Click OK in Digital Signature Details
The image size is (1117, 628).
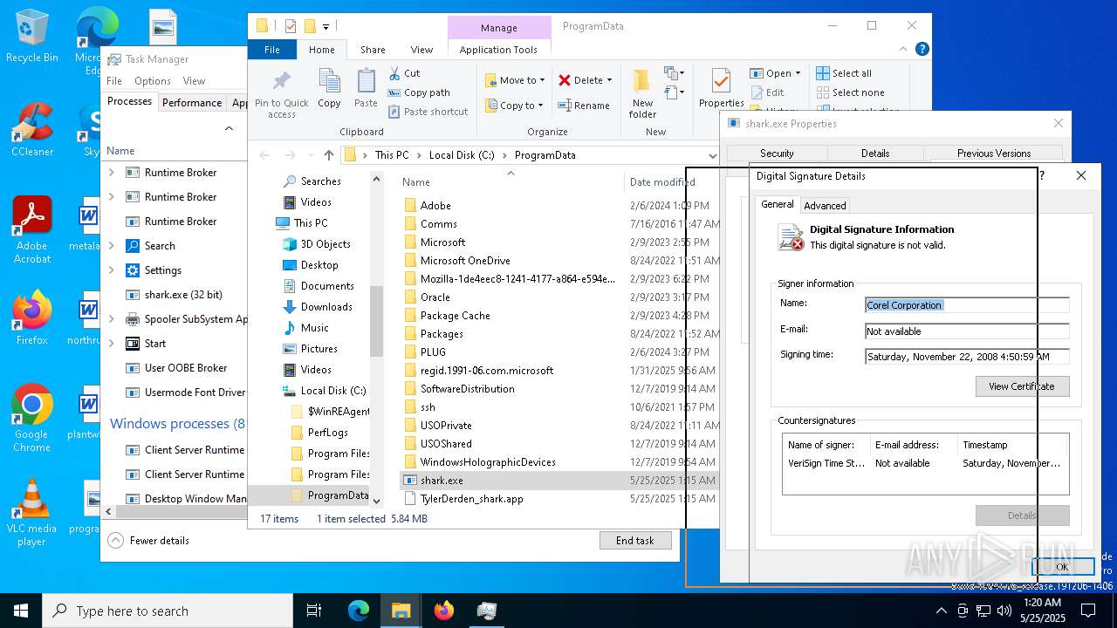[1062, 567]
